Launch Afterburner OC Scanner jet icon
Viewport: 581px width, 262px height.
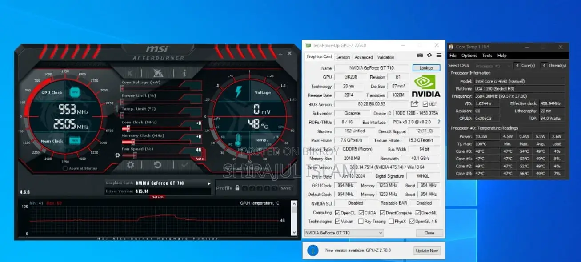157,73
